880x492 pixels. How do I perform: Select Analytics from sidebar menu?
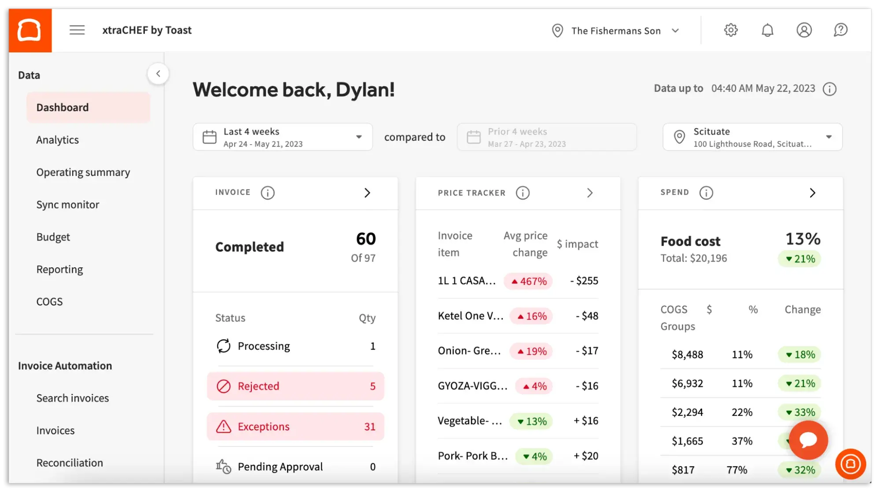click(x=57, y=139)
